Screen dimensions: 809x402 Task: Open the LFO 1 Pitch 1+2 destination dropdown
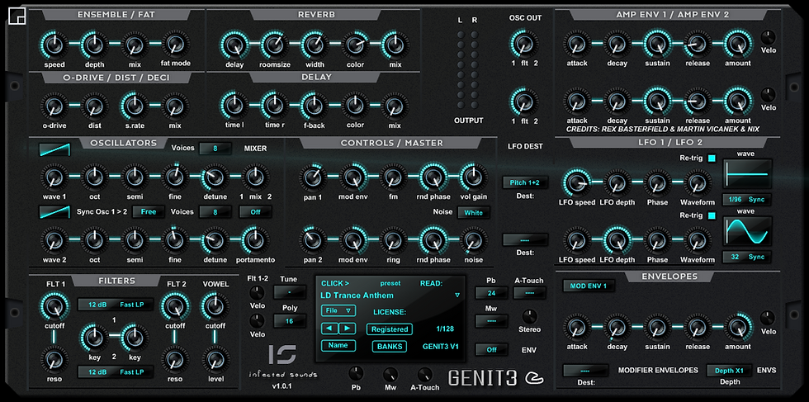click(x=525, y=182)
